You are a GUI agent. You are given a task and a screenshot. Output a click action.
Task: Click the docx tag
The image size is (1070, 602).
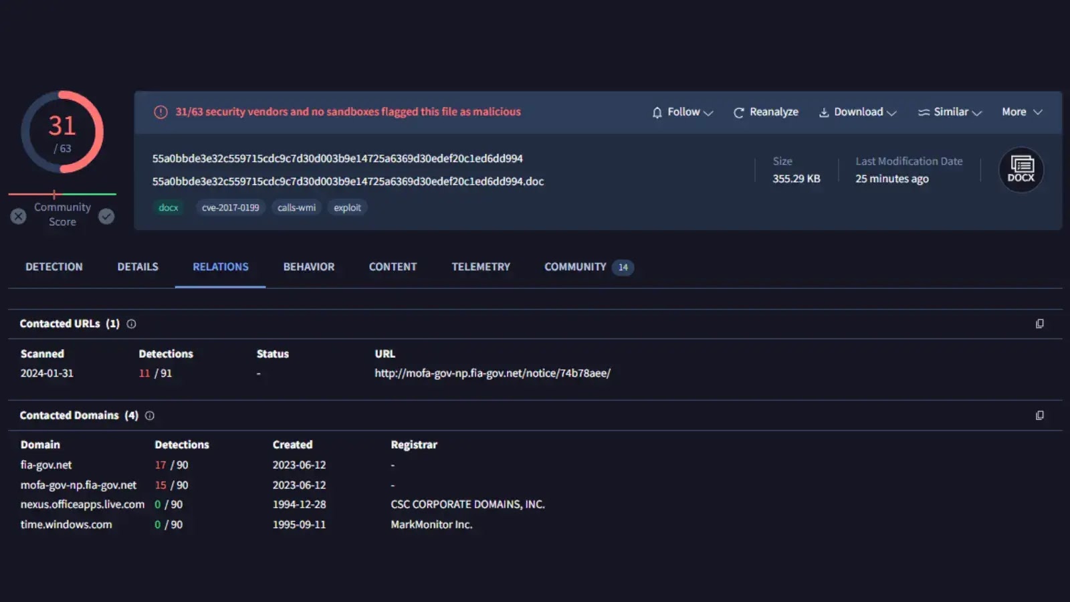(x=169, y=208)
